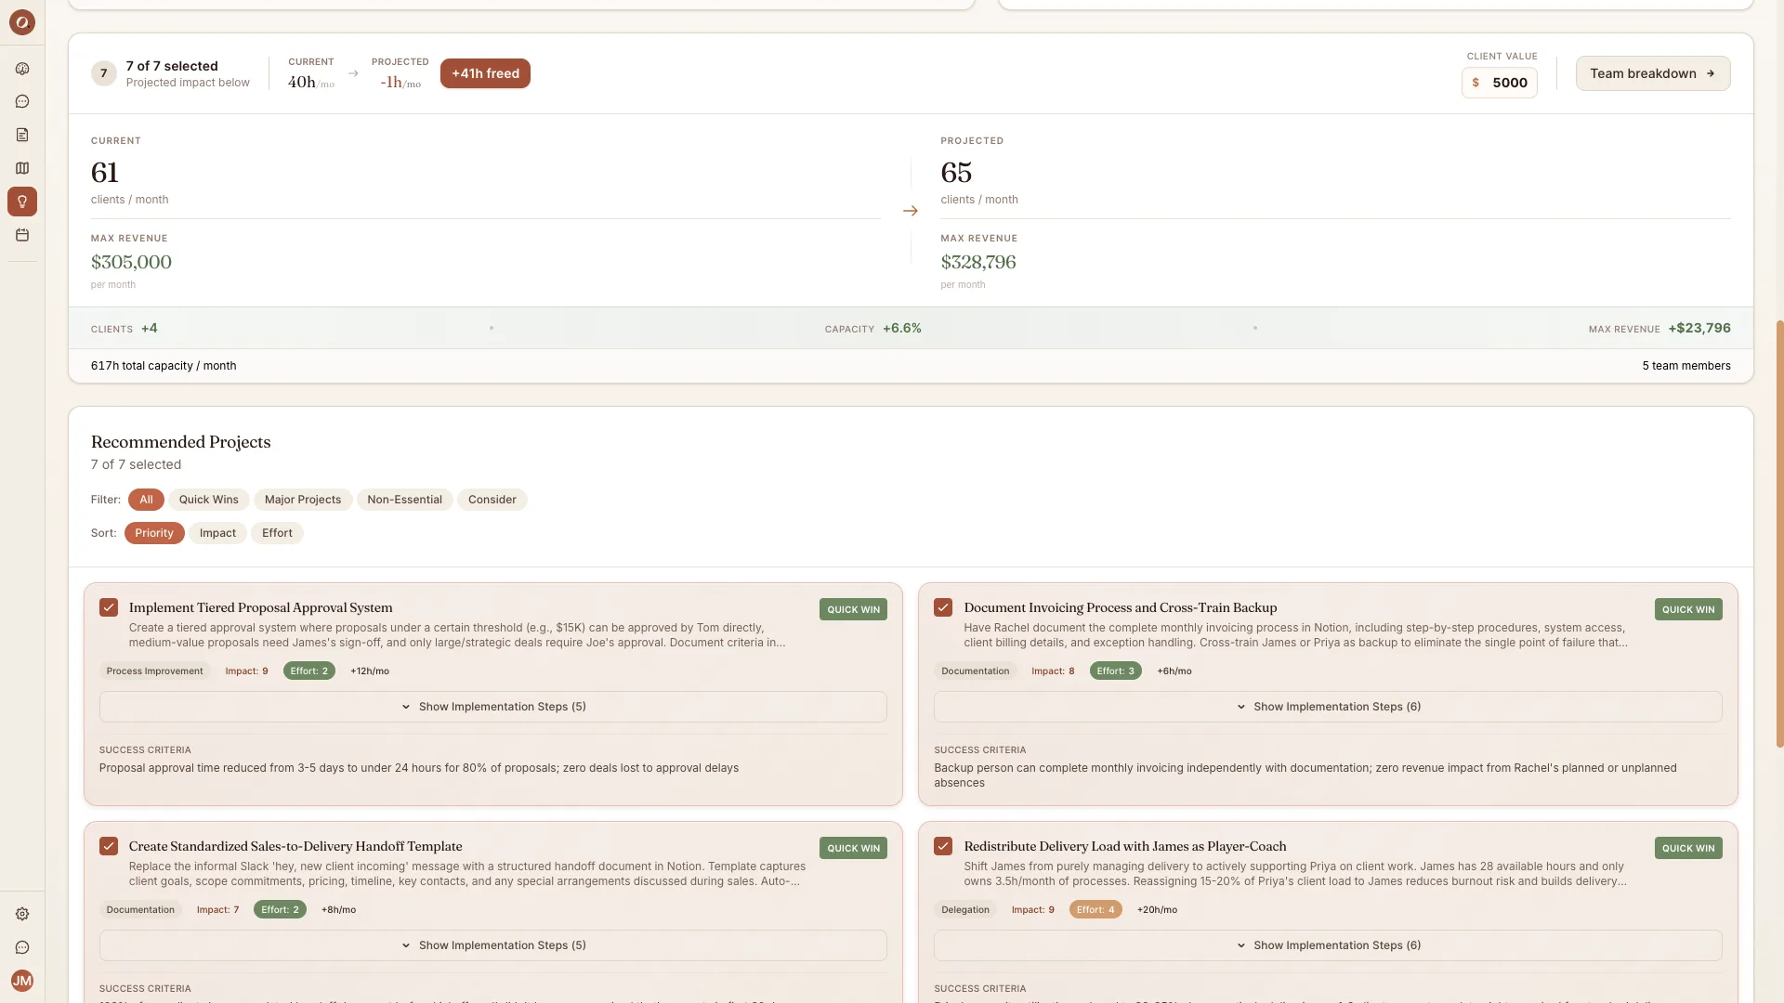The image size is (1784, 1003).
Task: Click the 7 selected count badge
Action: tap(104, 73)
